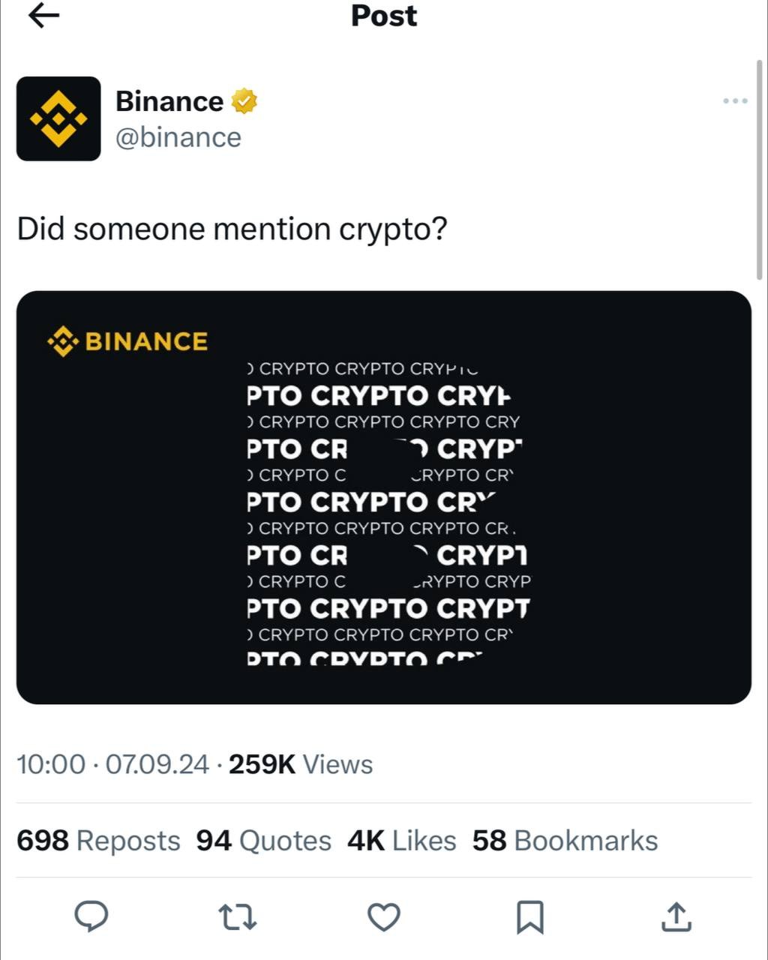Click the Binance profile avatar
The height and width of the screenshot is (960, 768).
[x=58, y=118]
